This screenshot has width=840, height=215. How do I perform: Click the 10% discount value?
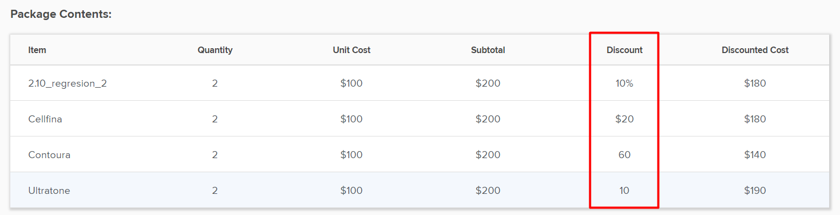pyautogui.click(x=624, y=83)
